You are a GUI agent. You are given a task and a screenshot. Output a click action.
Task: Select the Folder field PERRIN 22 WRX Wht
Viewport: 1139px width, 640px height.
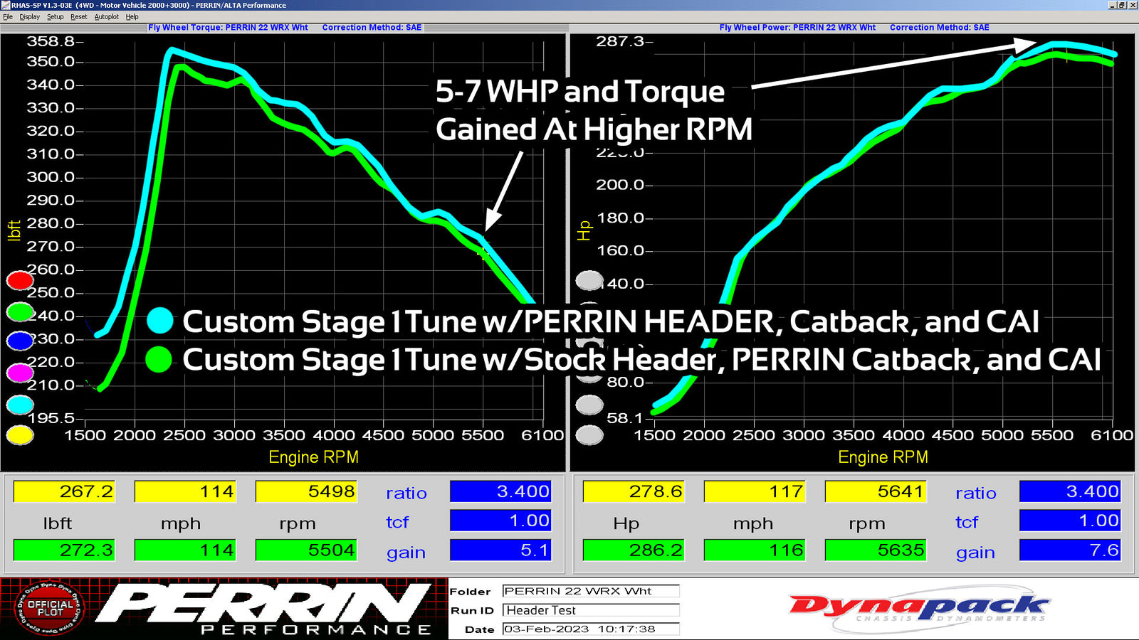coord(590,591)
